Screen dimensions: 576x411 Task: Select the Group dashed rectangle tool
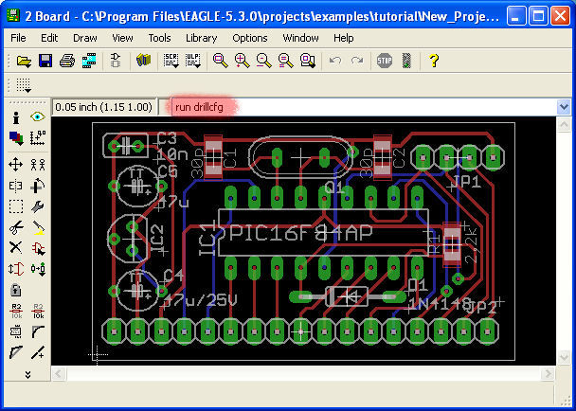coord(16,206)
